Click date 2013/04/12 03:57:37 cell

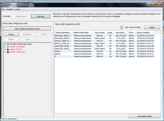coord(145,43)
